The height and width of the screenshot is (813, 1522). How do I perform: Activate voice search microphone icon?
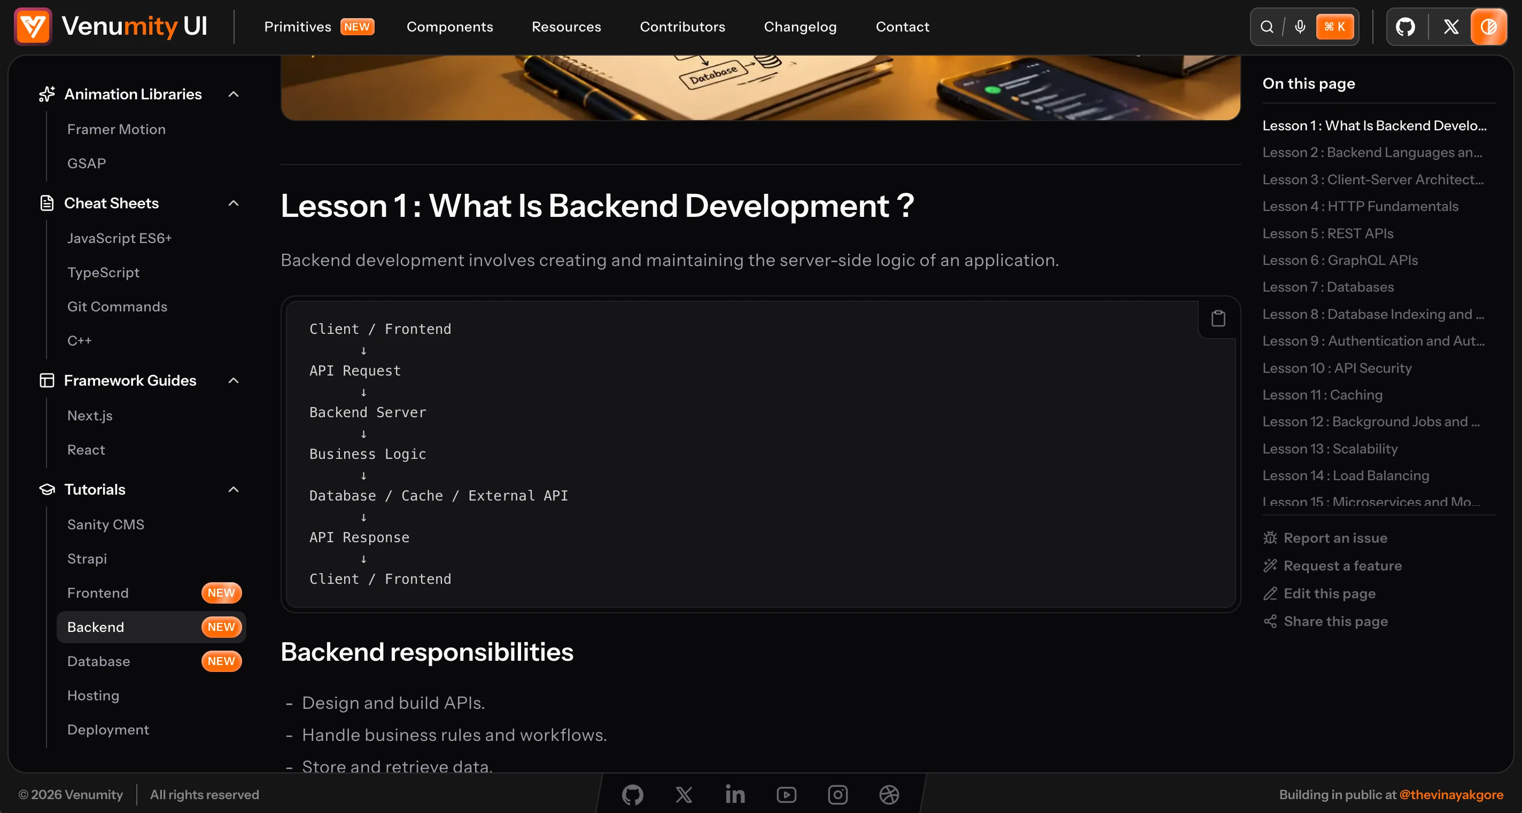click(1300, 27)
